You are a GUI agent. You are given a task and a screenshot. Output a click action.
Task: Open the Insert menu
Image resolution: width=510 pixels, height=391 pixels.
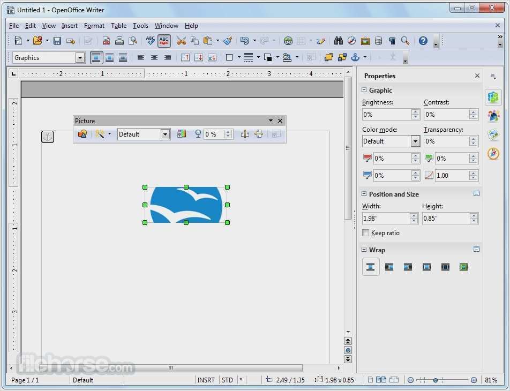click(70, 26)
